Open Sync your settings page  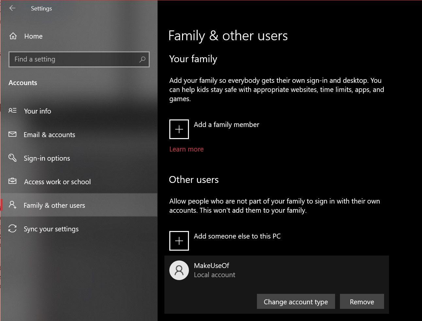pos(51,229)
